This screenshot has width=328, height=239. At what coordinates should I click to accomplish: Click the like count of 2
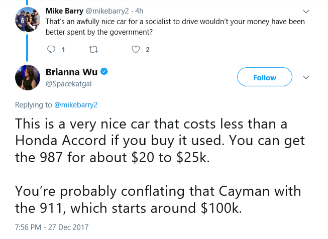pos(148,50)
